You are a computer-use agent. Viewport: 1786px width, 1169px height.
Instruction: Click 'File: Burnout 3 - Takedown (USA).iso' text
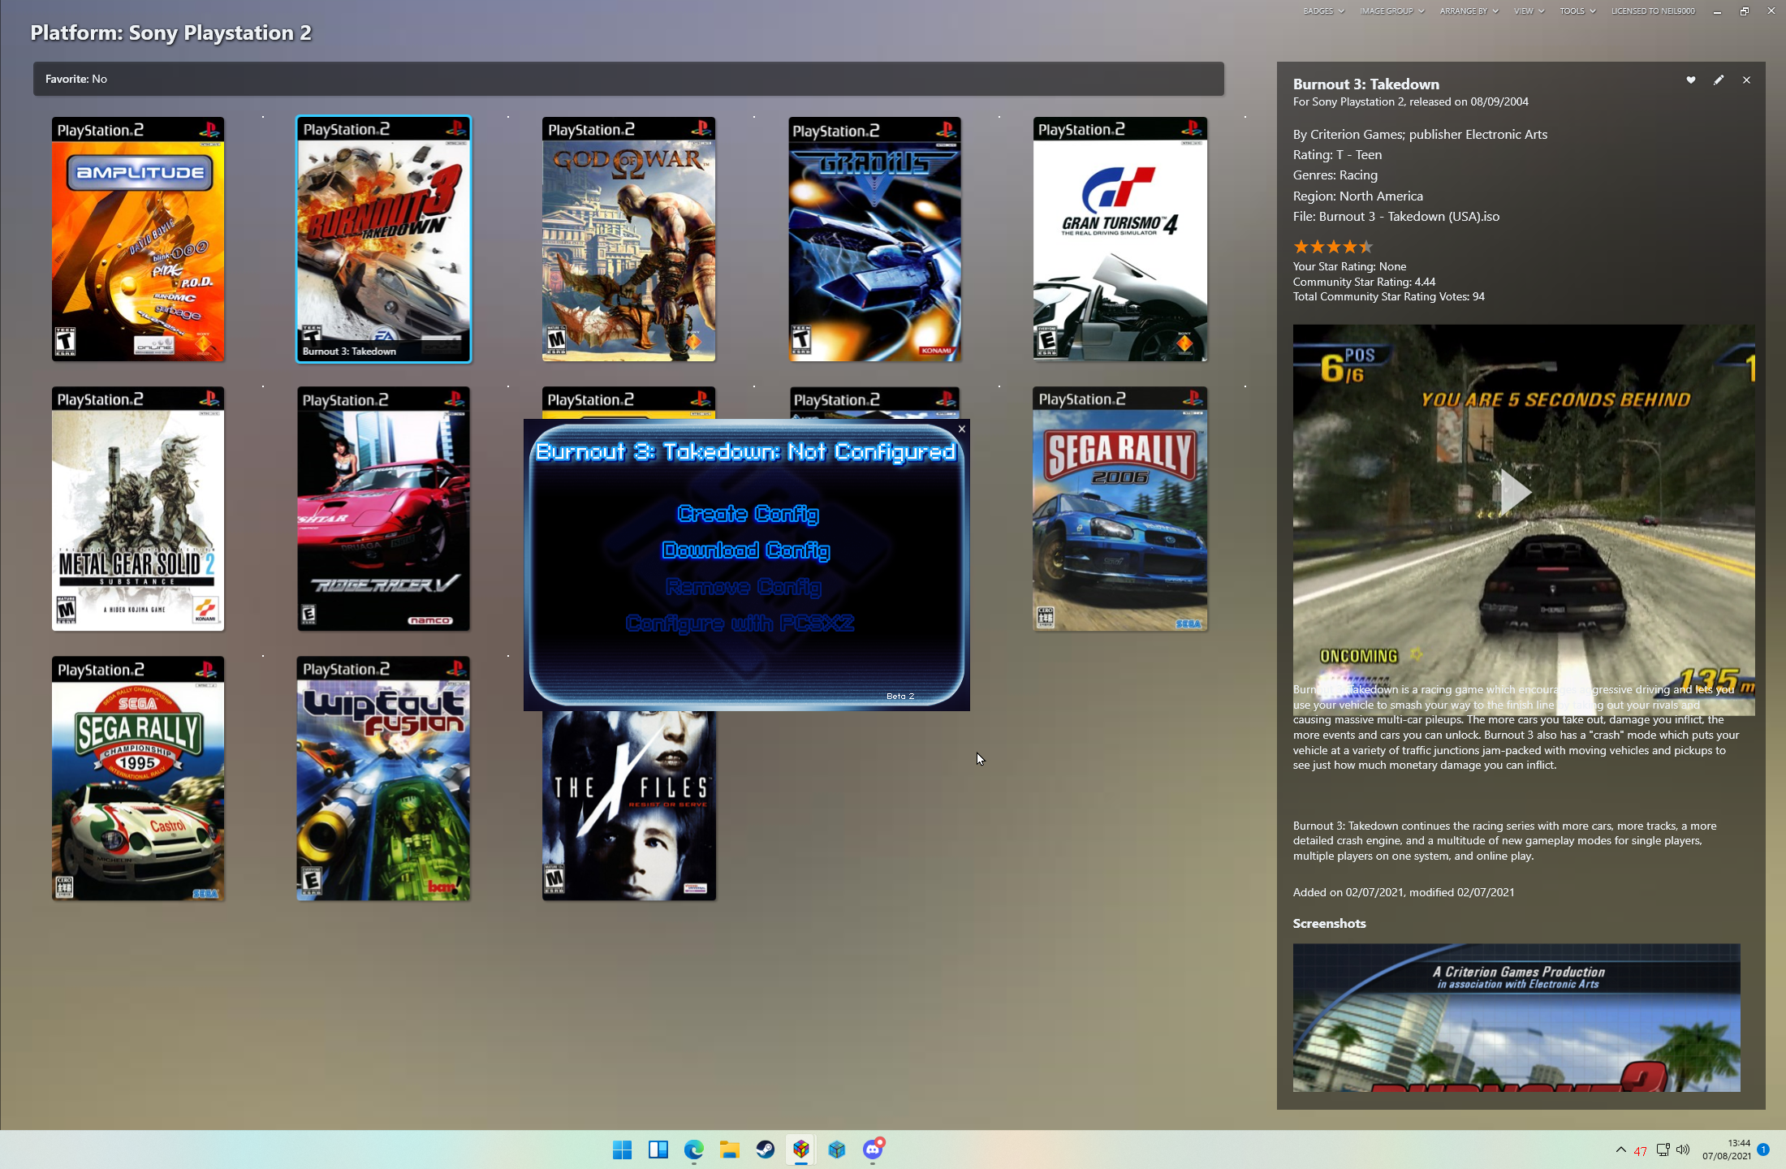[x=1396, y=217]
